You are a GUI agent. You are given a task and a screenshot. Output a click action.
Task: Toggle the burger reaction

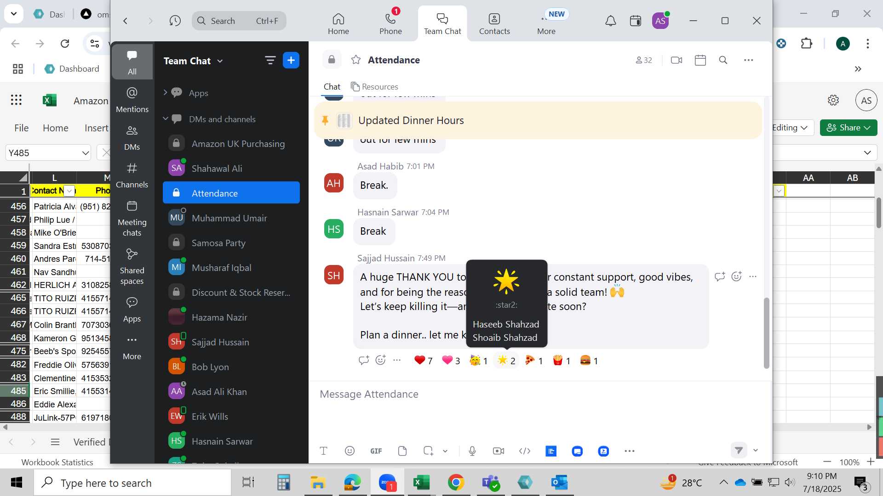[589, 361]
